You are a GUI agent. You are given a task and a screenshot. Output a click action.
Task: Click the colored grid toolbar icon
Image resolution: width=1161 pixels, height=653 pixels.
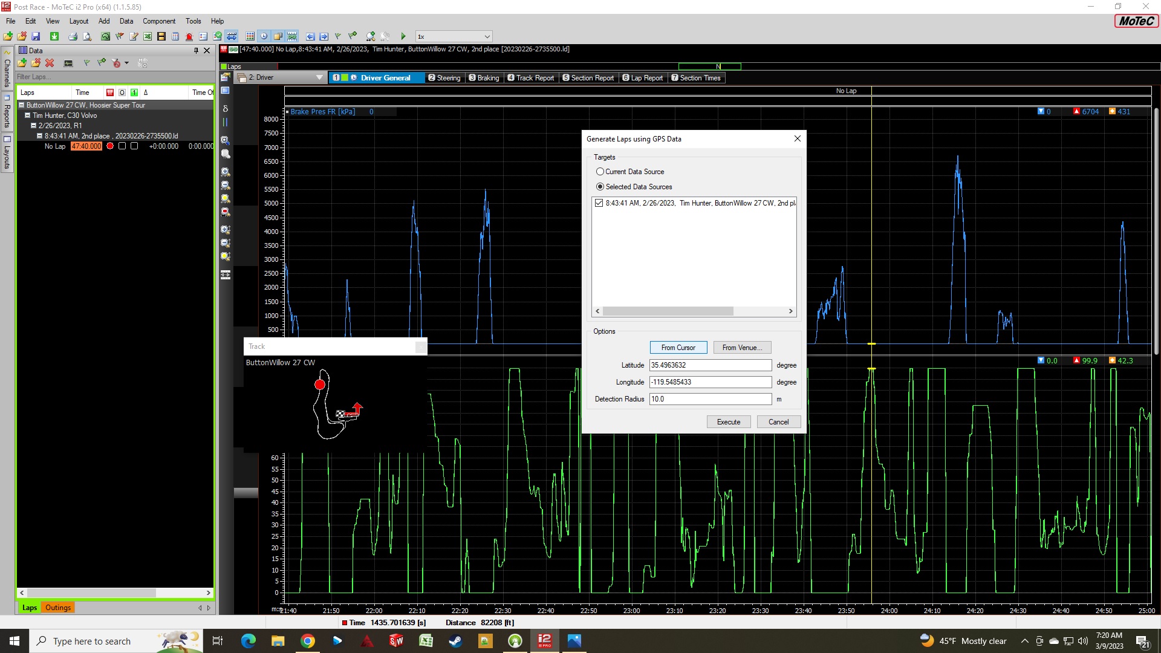pyautogui.click(x=250, y=36)
